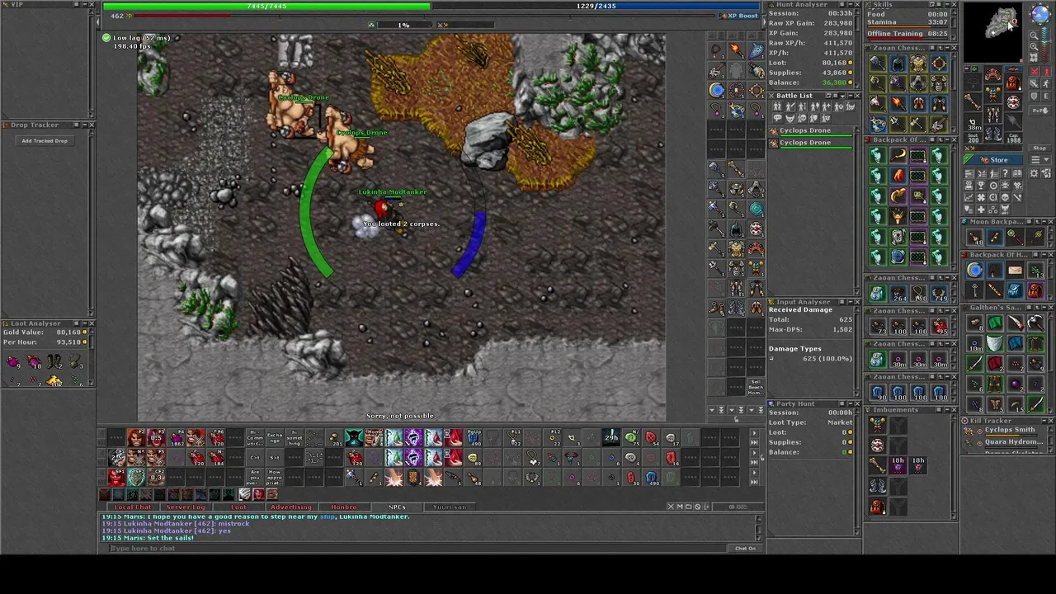
Task: Click the pickaxe in Galthen's Satchel
Action: coord(1035,322)
